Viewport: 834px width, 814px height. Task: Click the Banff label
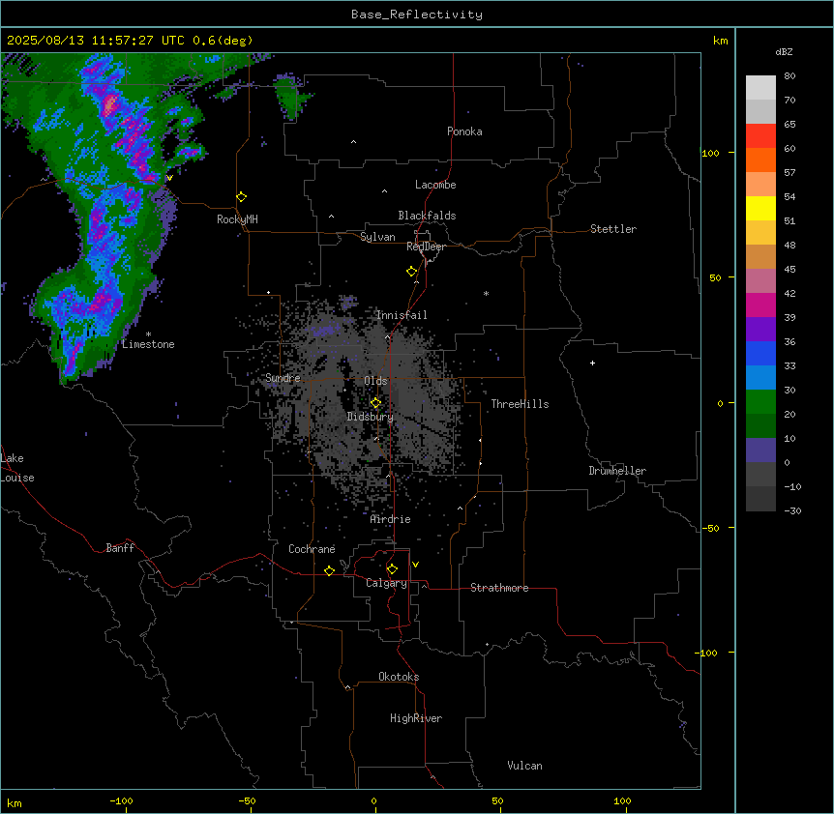pos(120,548)
